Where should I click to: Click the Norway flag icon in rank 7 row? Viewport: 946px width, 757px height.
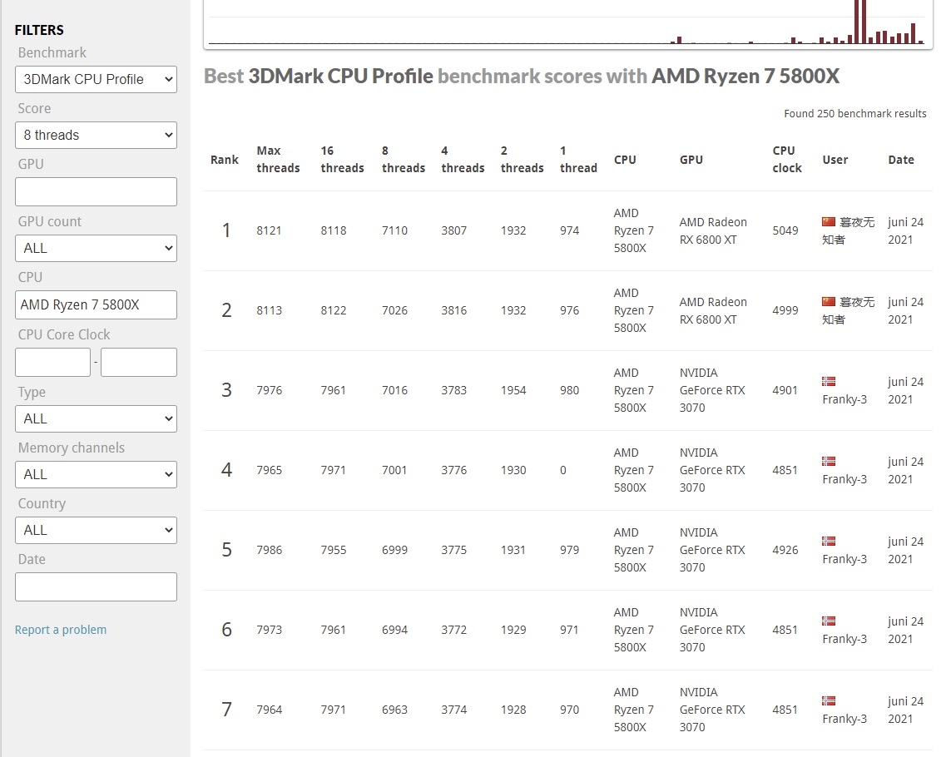tap(829, 701)
